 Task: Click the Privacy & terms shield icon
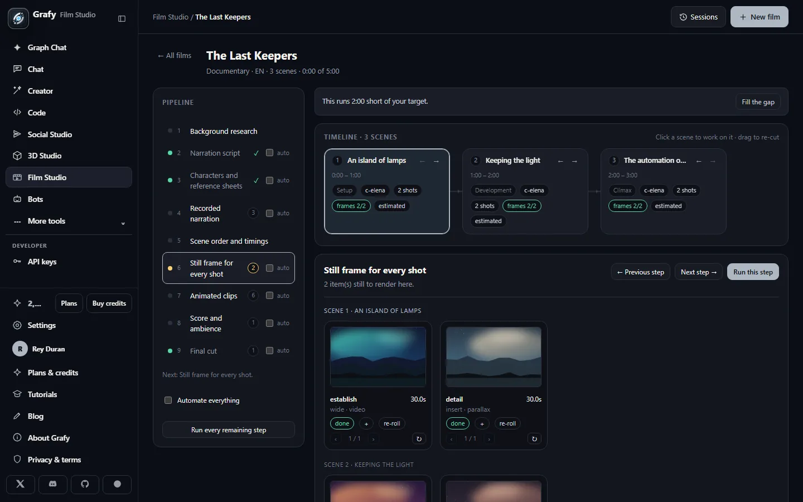pyautogui.click(x=17, y=460)
